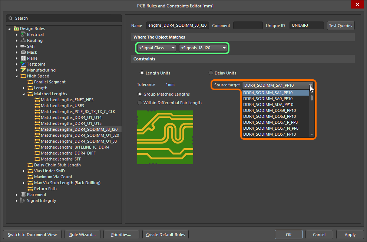Click the Plane rule category icon
Viewport: 367px width, 242px height.
[23, 58]
